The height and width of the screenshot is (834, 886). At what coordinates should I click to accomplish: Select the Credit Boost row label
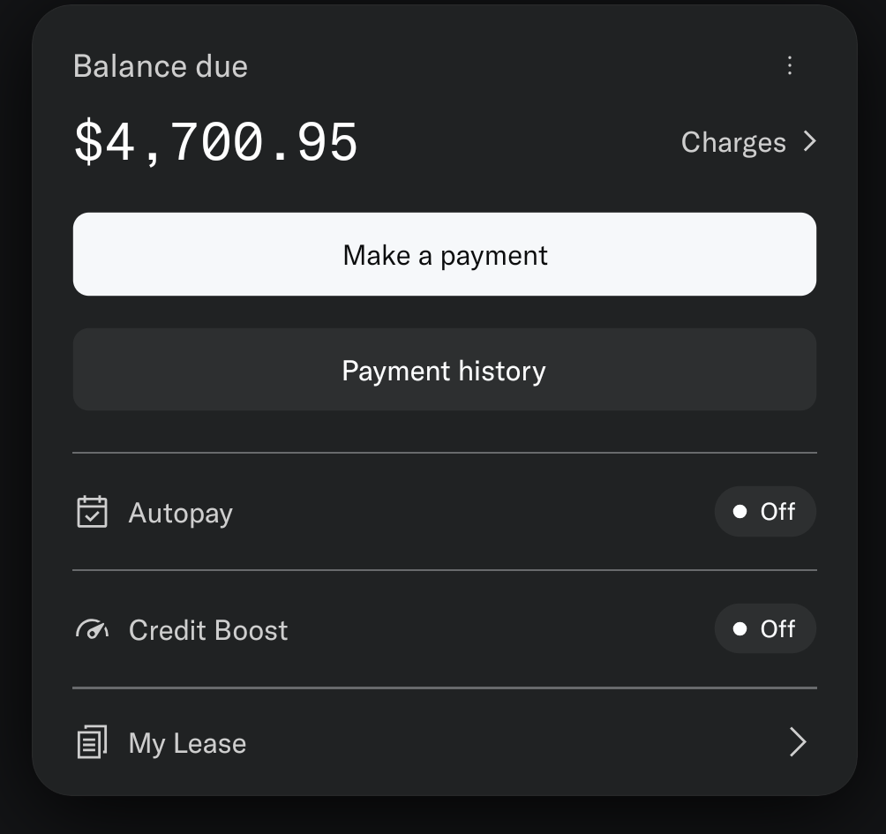(x=208, y=630)
